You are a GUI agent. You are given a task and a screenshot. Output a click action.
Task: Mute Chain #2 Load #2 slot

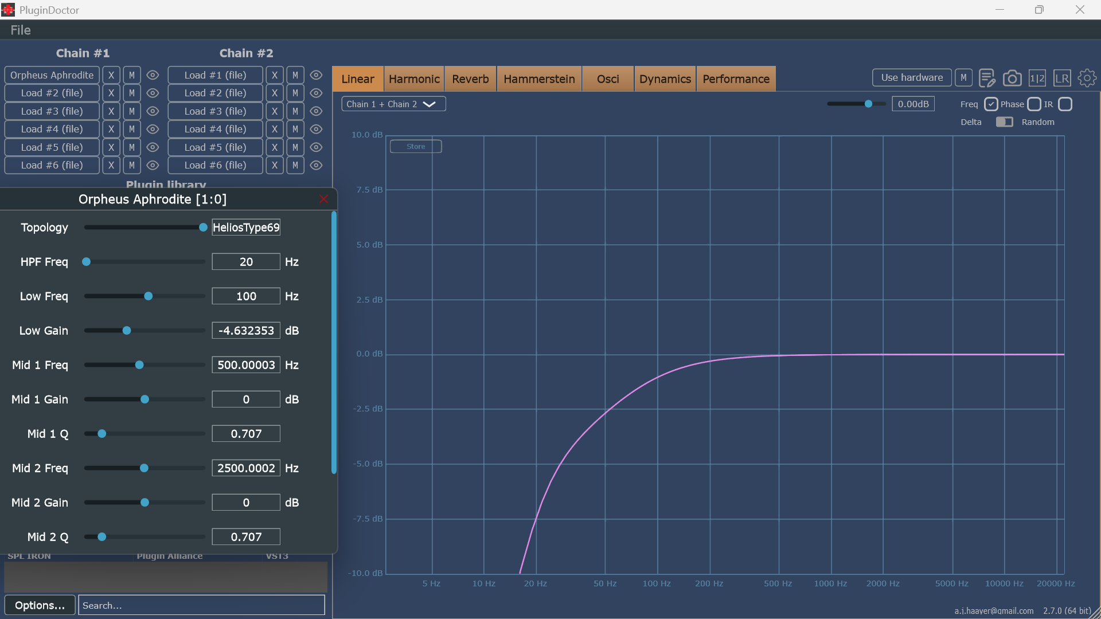pos(295,93)
